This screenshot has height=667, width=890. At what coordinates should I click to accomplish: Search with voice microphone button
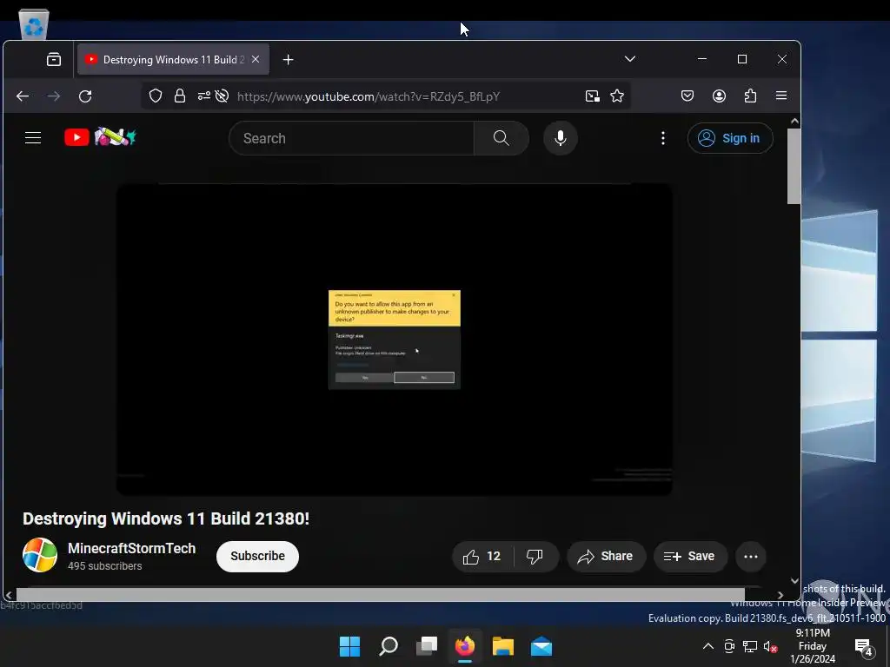point(561,138)
